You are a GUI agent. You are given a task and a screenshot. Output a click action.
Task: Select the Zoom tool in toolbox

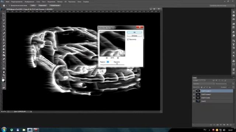[4, 75]
